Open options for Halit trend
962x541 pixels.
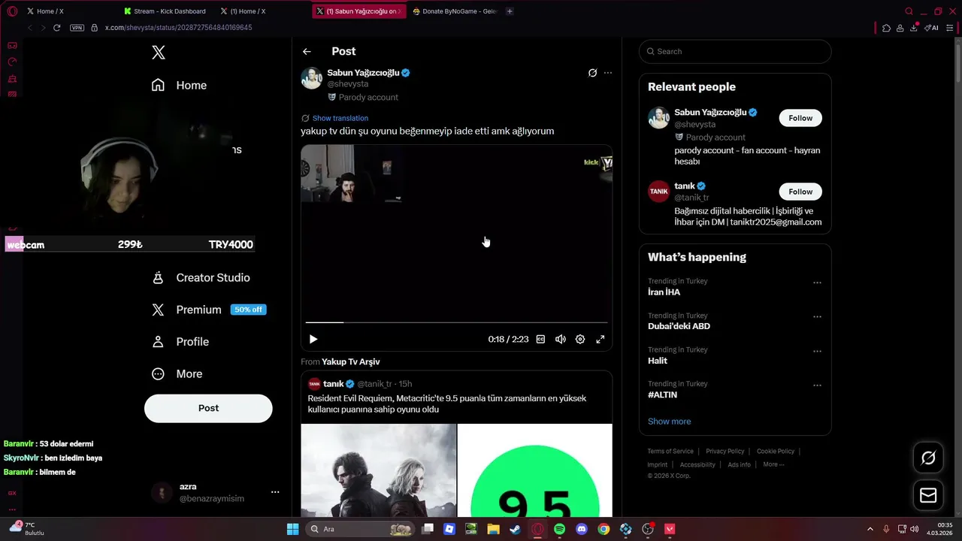817,351
